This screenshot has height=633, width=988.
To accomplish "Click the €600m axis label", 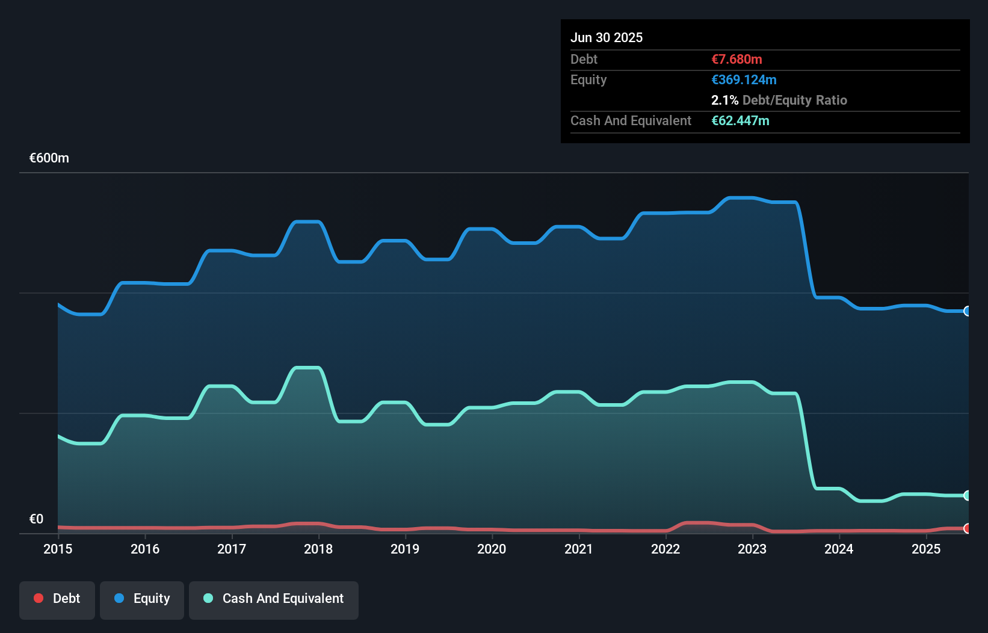I will (49, 158).
